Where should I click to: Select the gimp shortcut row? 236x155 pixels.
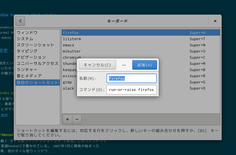[141, 82]
